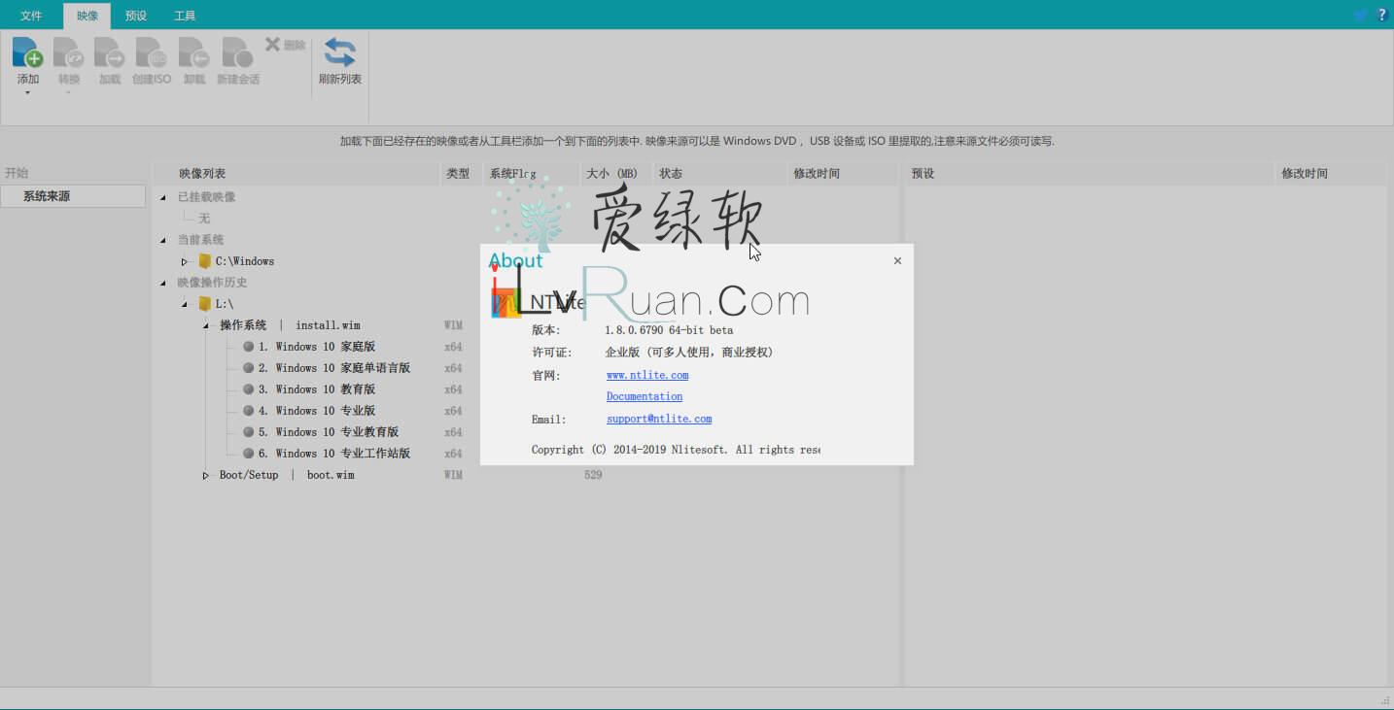1394x710 pixels.
Task: Collapse the L:\ tree node
Action: tap(185, 304)
